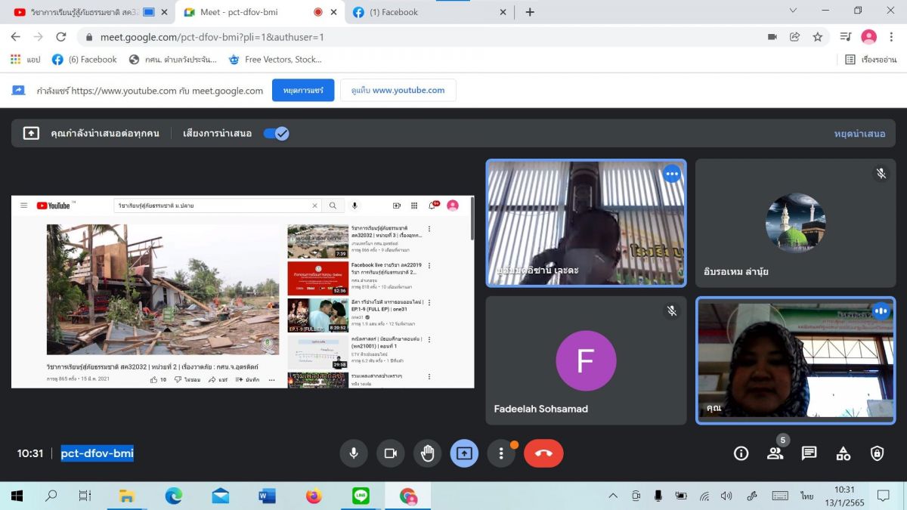Click the stop presenting link
907x510 pixels.
pos(859,134)
